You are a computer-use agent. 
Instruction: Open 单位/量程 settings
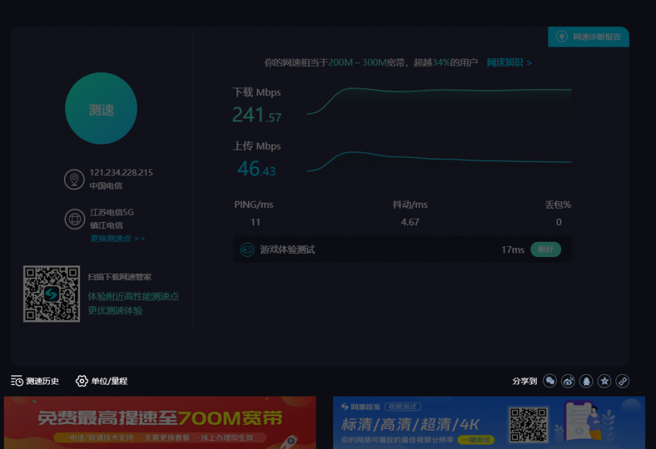(x=102, y=381)
